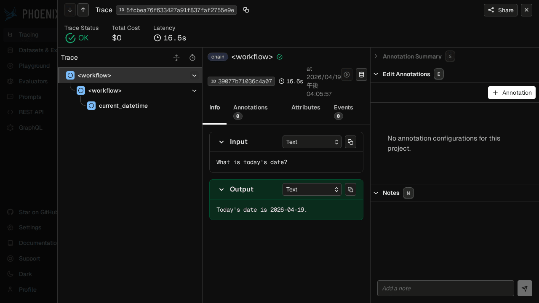
Task: Copy the trace ID to clipboard
Action: [x=246, y=10]
